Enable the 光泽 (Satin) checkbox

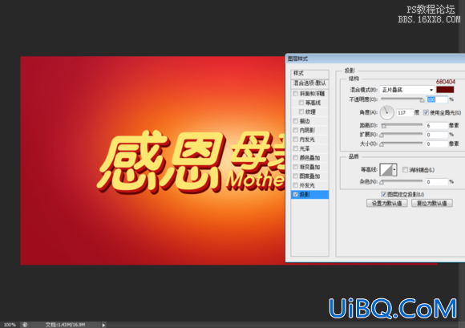click(x=295, y=148)
